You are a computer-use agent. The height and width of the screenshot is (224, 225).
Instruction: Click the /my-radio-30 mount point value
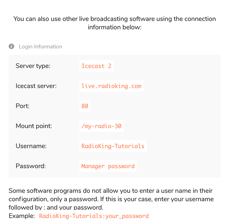pos(101,126)
